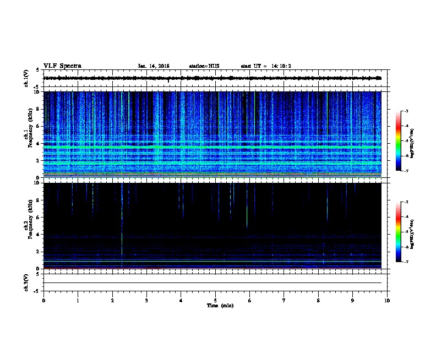Click the "ch.3(V)" bottom panel axis label
This screenshot has height=337, width=436.
(26, 282)
